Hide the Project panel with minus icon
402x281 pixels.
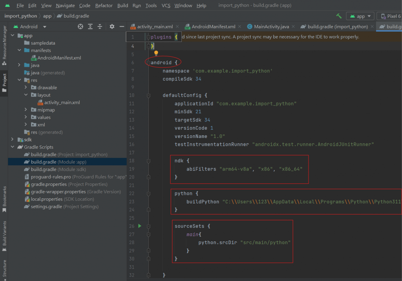tap(122, 26)
